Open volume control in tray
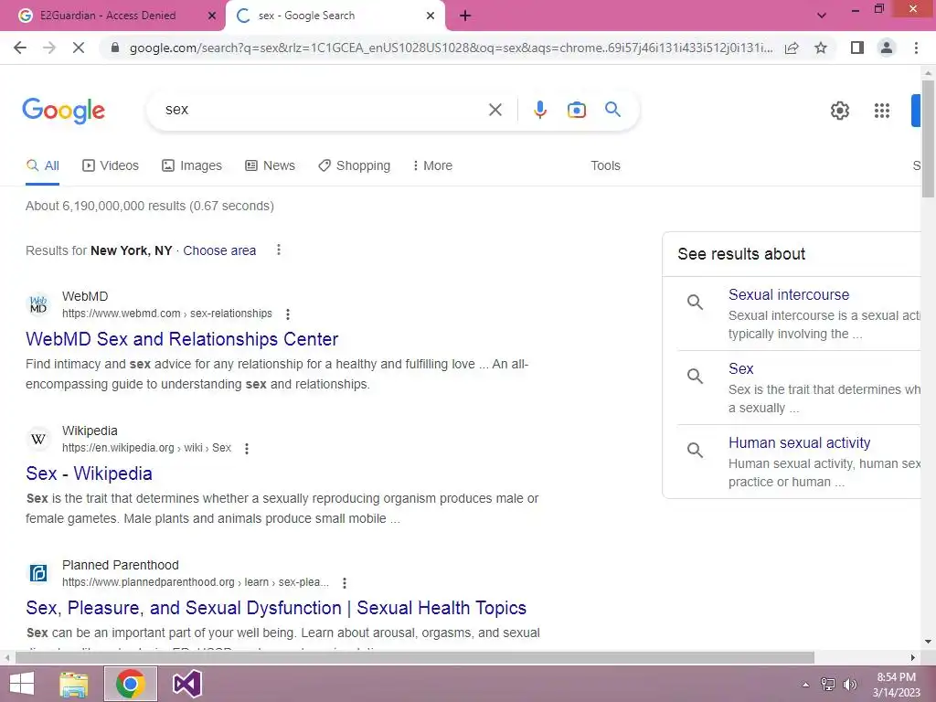 point(849,685)
